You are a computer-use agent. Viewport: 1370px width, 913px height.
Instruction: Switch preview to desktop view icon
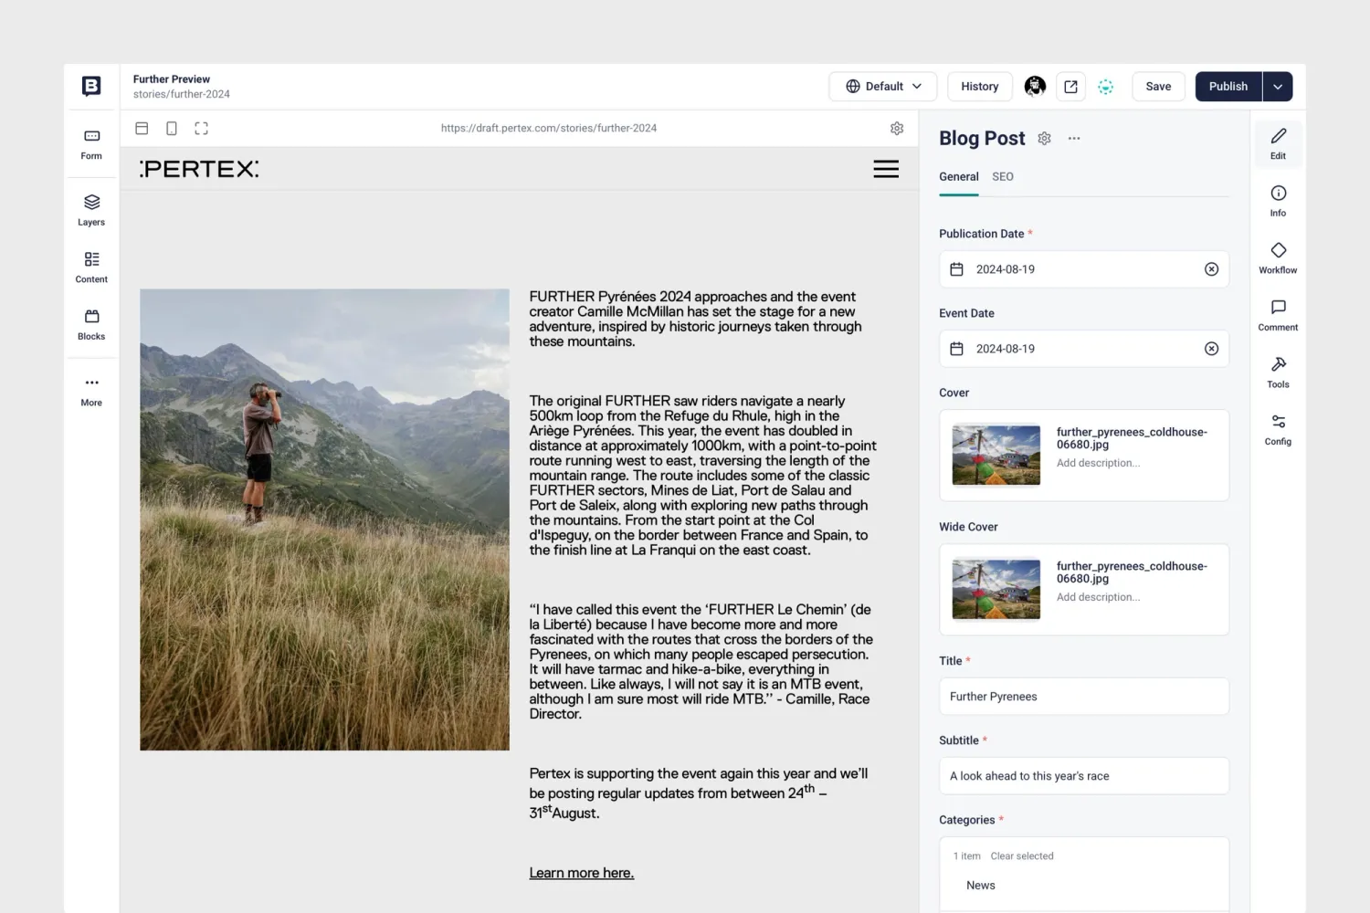pos(142,129)
